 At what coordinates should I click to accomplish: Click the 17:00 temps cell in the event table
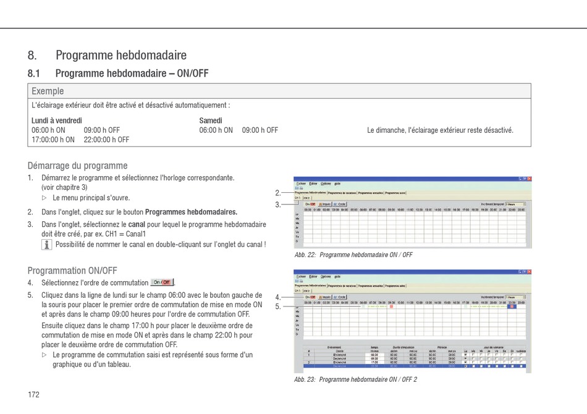click(374, 362)
